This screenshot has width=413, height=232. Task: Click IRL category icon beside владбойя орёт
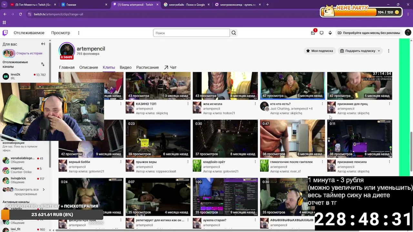[x=197, y=166]
